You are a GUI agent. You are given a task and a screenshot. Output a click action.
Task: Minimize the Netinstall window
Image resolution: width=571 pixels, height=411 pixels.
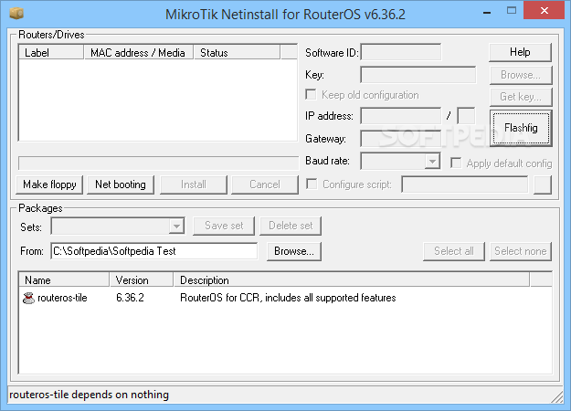click(x=487, y=13)
